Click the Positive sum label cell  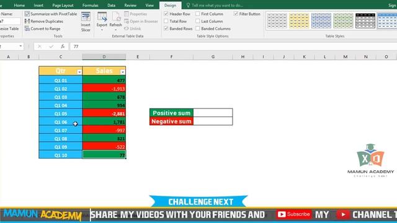pos(171,113)
